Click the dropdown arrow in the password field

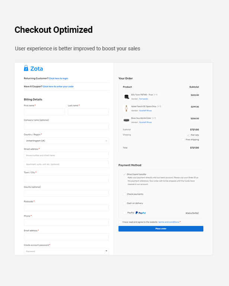click(107, 251)
